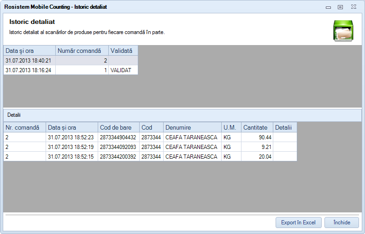Maximize the Istoric detaliat window
The width and height of the screenshot is (365, 234).
[x=341, y=7]
